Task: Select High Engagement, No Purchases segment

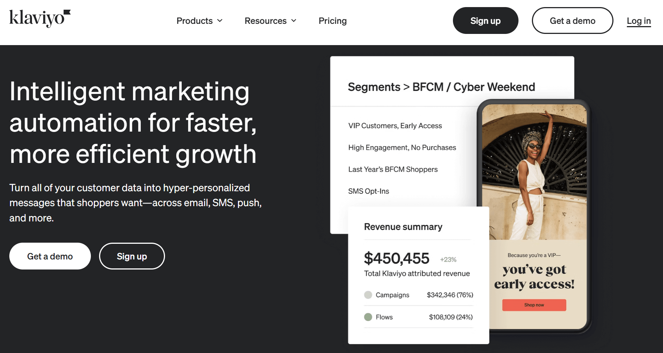Action: [402, 148]
